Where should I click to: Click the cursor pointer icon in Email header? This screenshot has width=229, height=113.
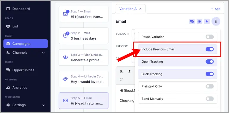[x=207, y=22]
